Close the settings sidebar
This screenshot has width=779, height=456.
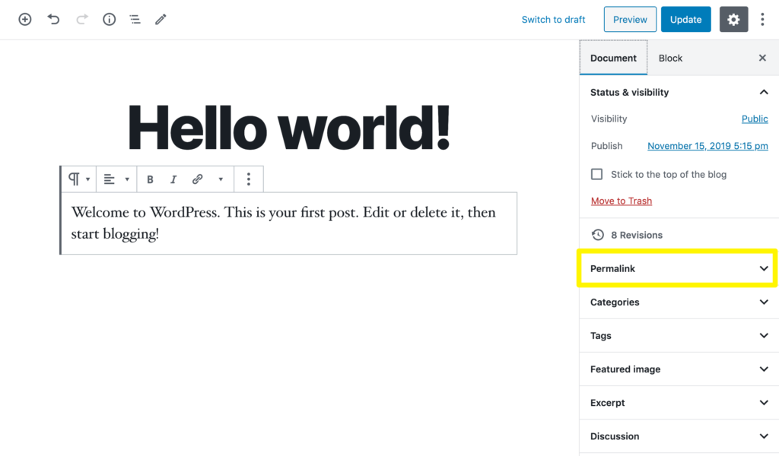pyautogui.click(x=762, y=58)
